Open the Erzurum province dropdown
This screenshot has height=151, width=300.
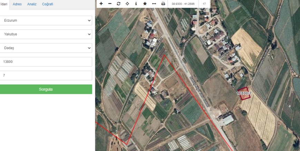[46, 20]
